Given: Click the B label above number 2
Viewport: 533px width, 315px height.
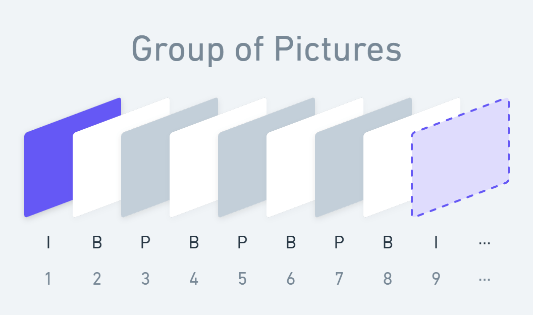Looking at the screenshot, I should point(97,243).
